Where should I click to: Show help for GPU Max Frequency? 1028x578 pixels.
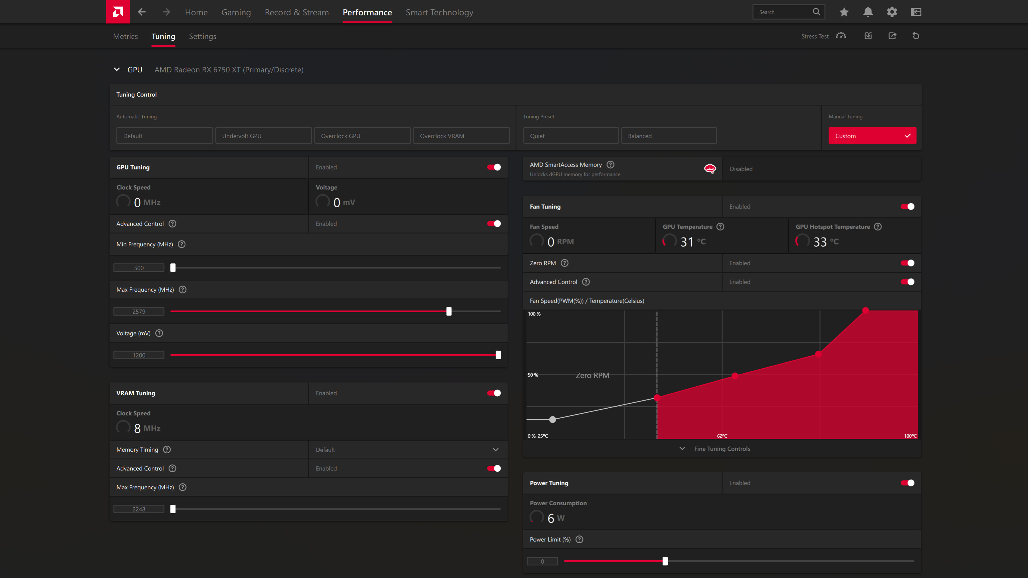tap(182, 290)
